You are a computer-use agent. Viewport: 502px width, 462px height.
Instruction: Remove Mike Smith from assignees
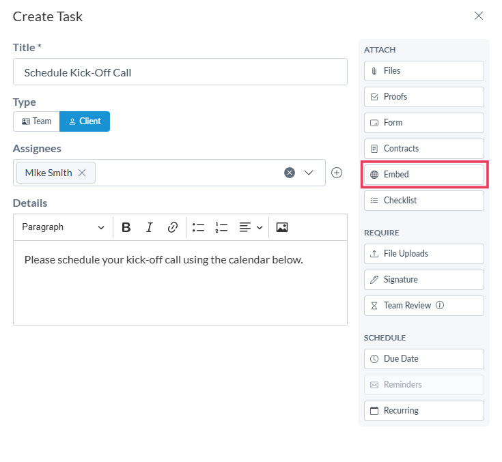click(82, 173)
